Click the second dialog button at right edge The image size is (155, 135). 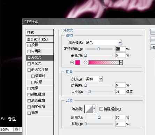[x=153, y=40]
